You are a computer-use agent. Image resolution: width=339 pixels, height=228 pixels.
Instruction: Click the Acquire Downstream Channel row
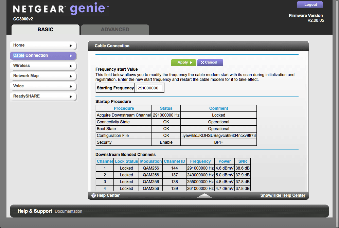[x=176, y=115]
